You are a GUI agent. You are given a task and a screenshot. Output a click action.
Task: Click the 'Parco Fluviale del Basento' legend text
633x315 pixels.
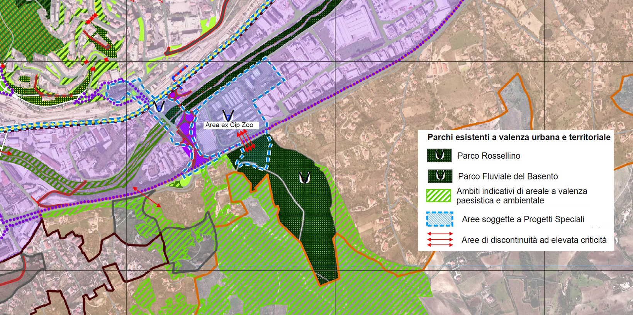coord(508,176)
